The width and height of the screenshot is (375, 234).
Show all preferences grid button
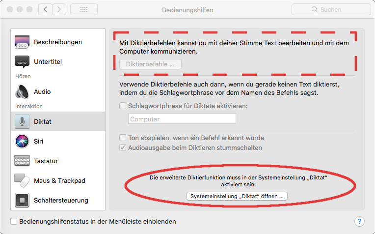84,9
